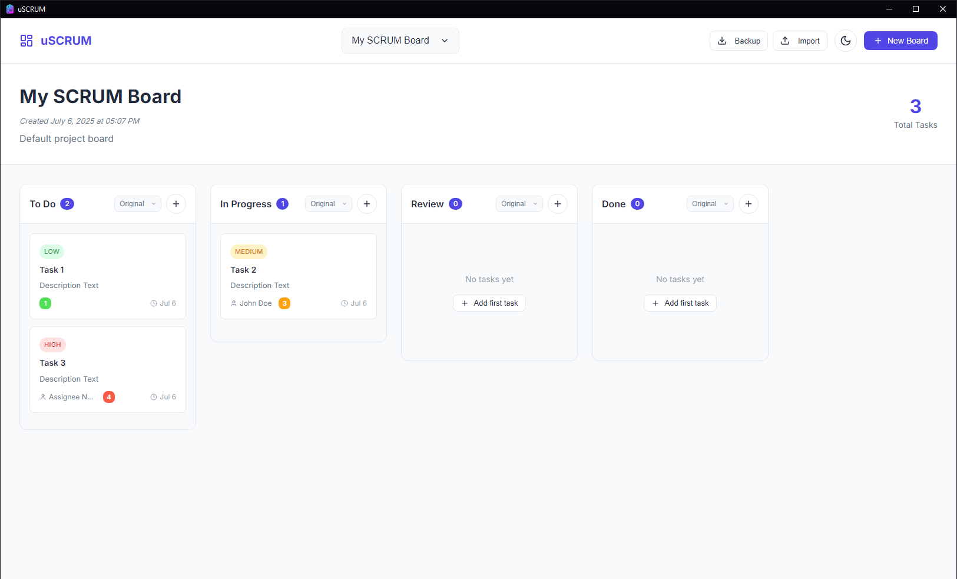The width and height of the screenshot is (957, 579).
Task: Click the My SCRUM Board heading
Action: coord(101,97)
